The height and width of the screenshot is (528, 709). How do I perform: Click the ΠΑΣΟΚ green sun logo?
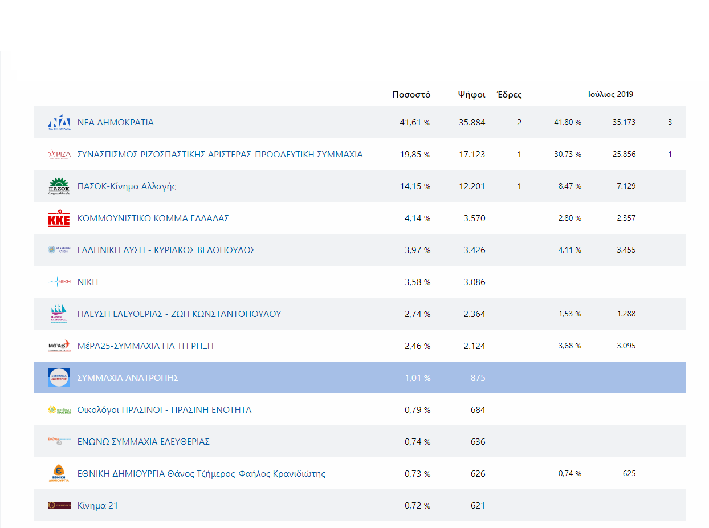pos(59,186)
